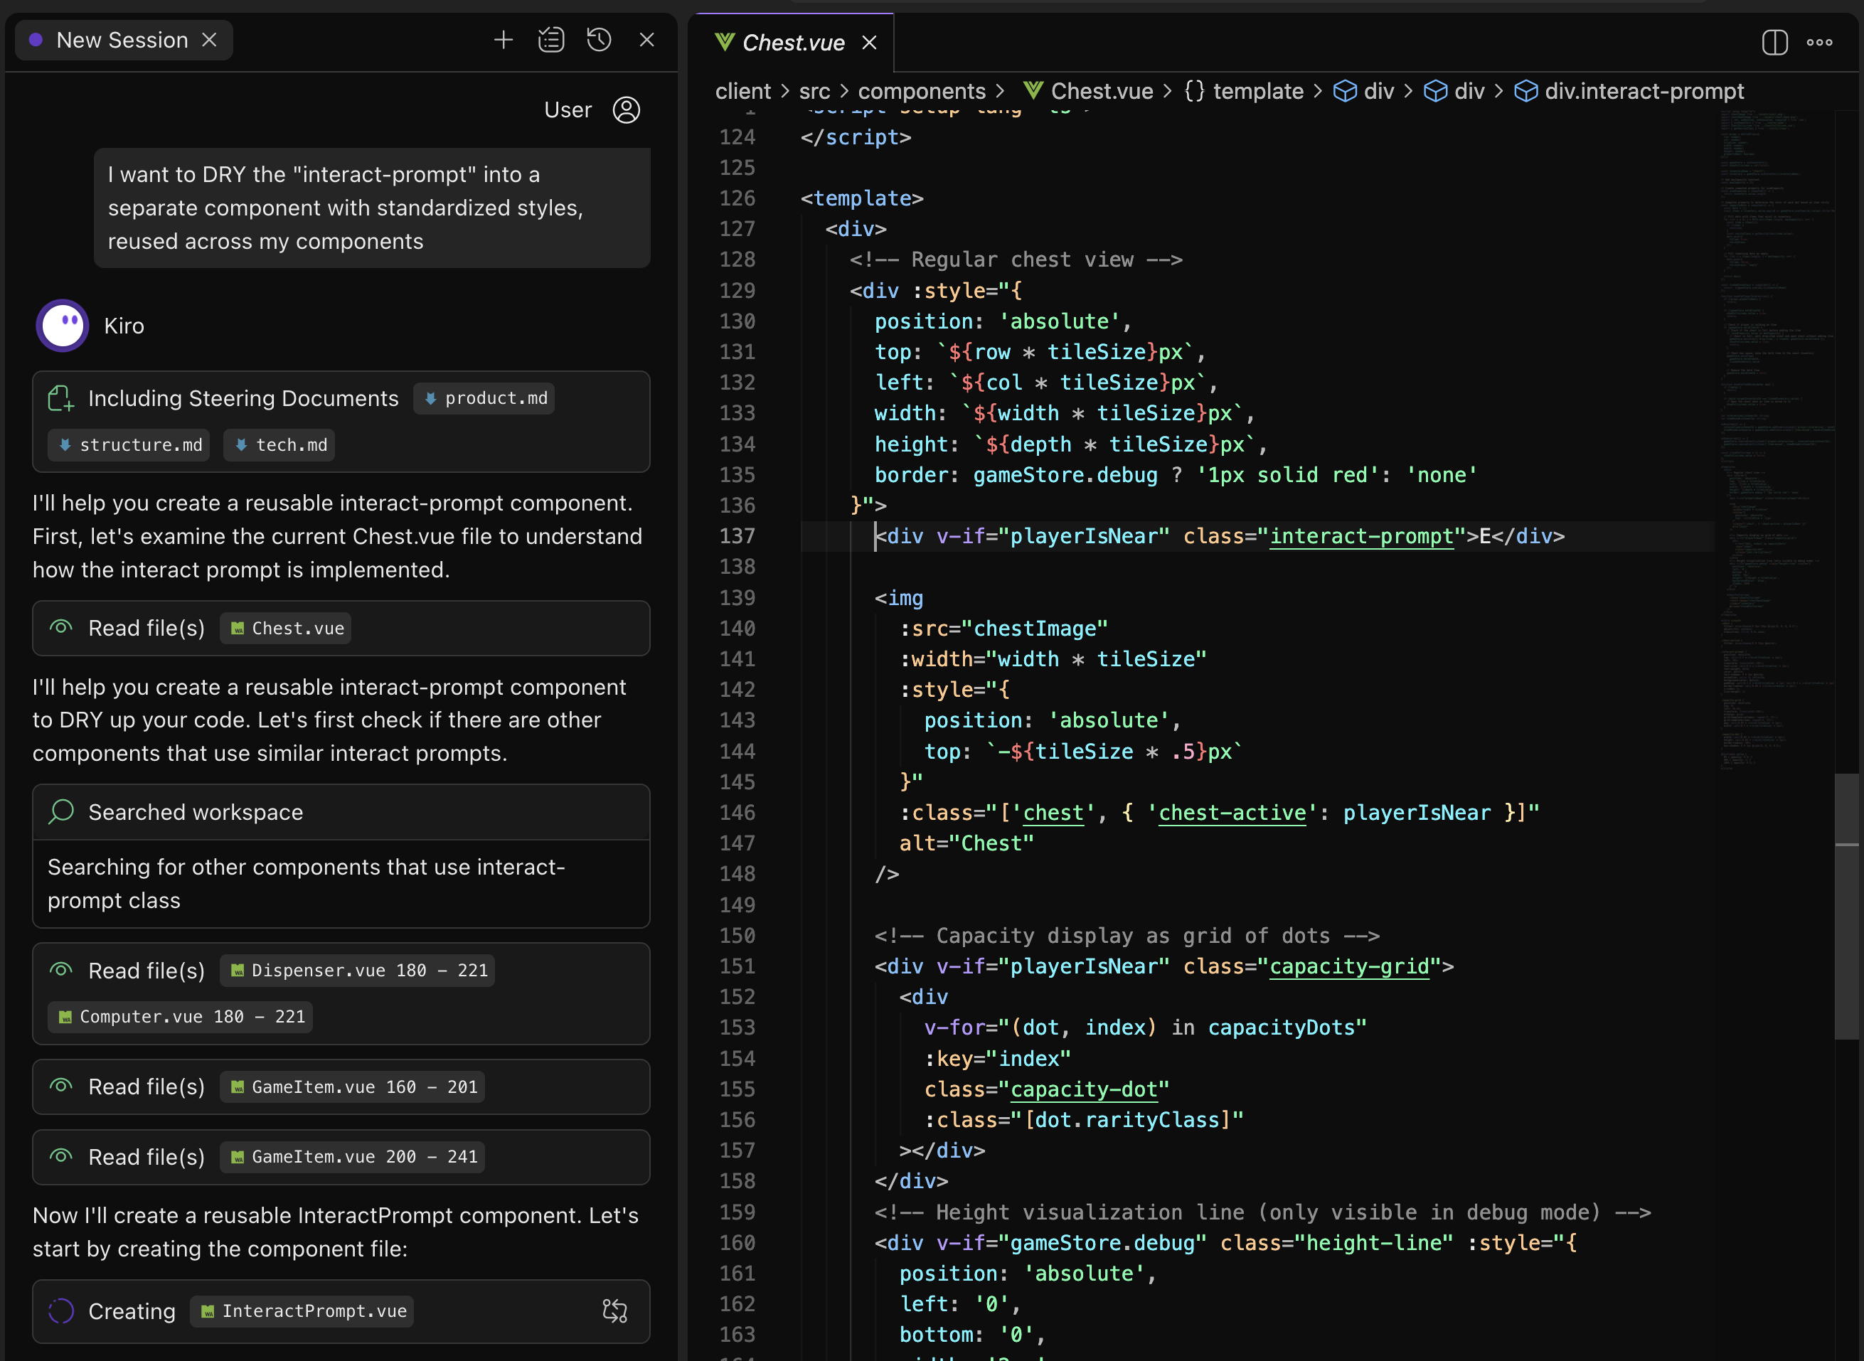Open the product.md steering file chip
Screen dimensions: 1864x1361
(x=484, y=398)
